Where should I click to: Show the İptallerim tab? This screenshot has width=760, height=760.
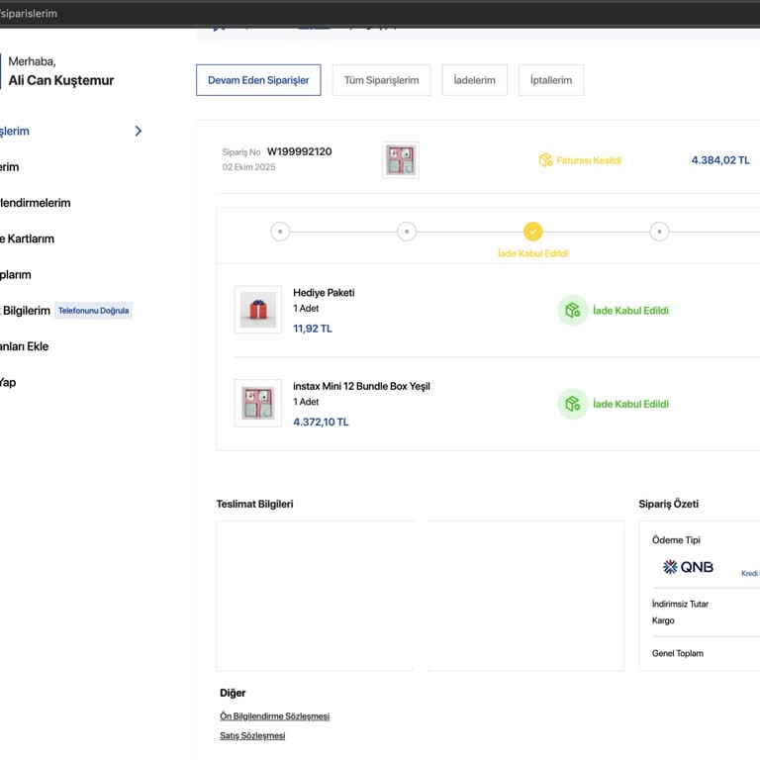click(551, 80)
